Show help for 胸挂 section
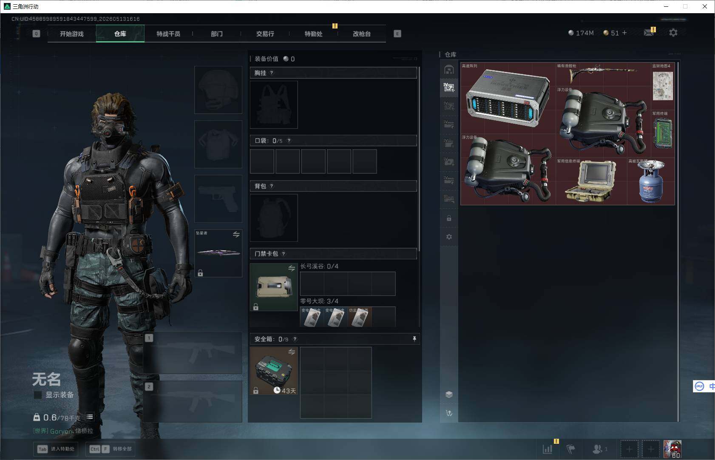This screenshot has width=715, height=460. 272,73
